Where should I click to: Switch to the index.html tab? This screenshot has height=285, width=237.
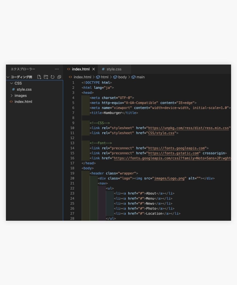tap(81, 69)
